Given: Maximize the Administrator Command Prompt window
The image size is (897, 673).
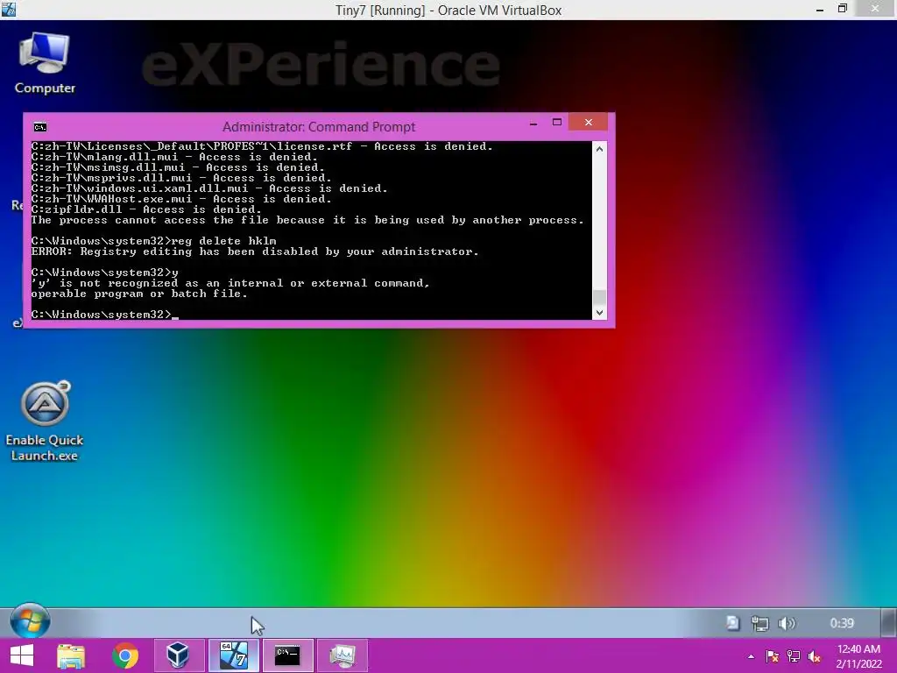Looking at the screenshot, I should [556, 123].
